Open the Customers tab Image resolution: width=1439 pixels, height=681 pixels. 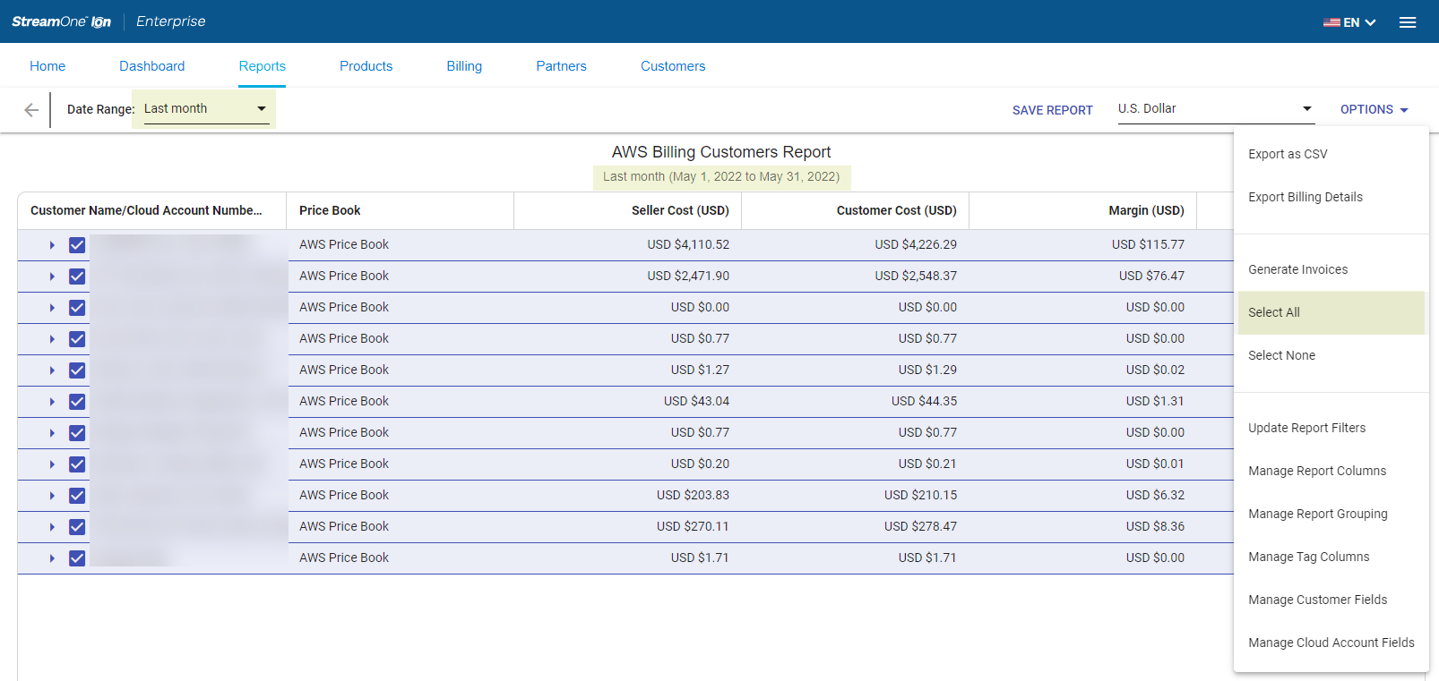(673, 66)
